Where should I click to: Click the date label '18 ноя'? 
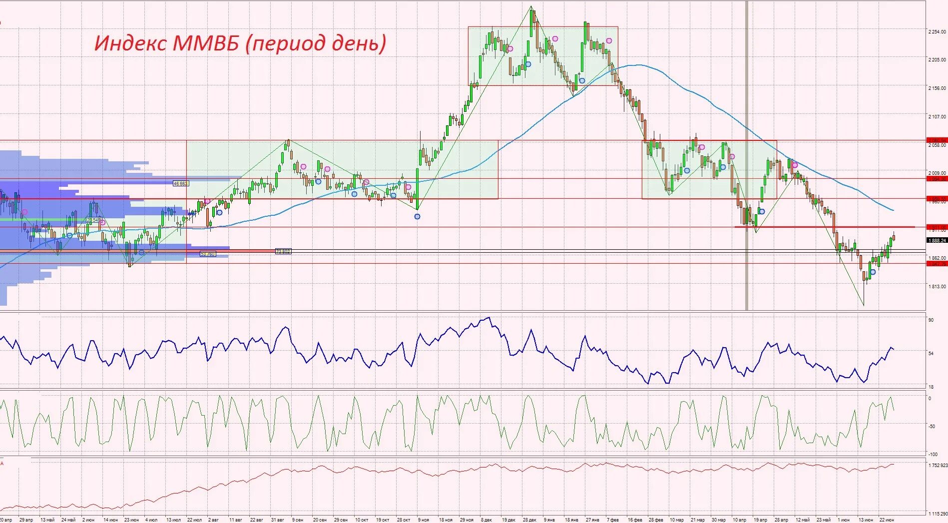pos(446,520)
